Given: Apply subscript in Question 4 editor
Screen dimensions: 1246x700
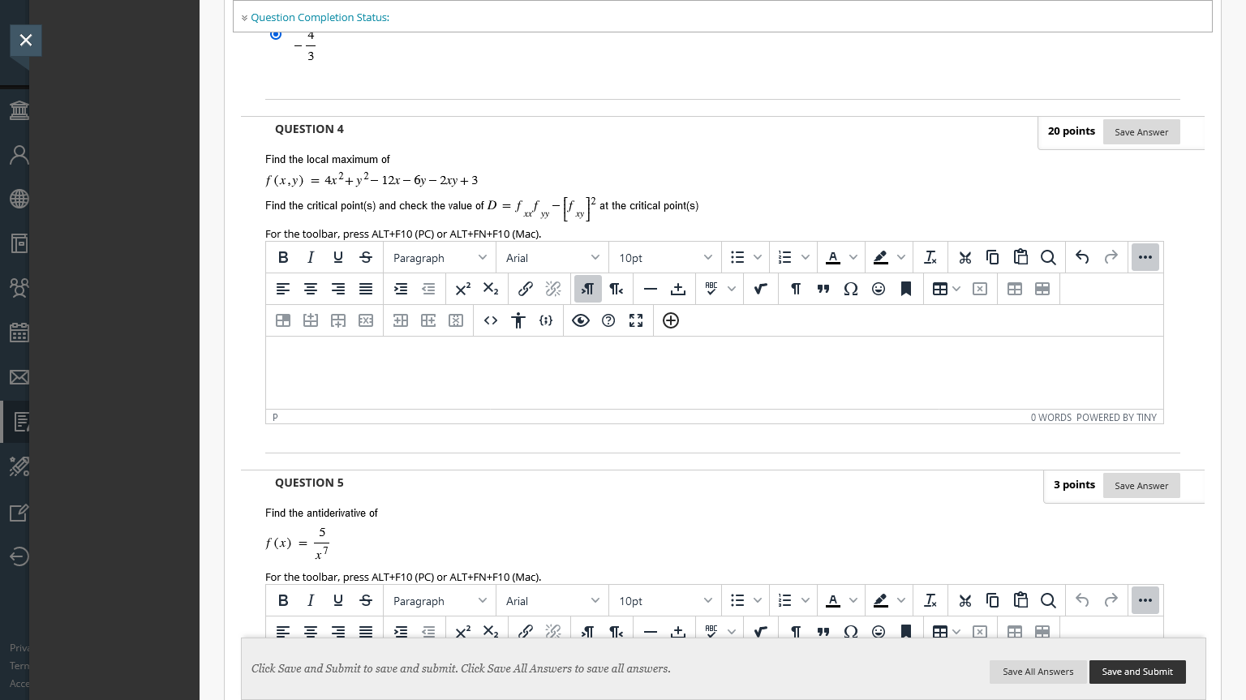Looking at the screenshot, I should coord(491,289).
